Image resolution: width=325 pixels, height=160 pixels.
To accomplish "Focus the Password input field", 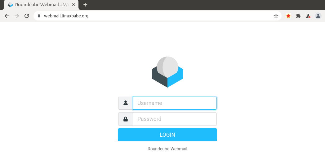I will (175, 119).
